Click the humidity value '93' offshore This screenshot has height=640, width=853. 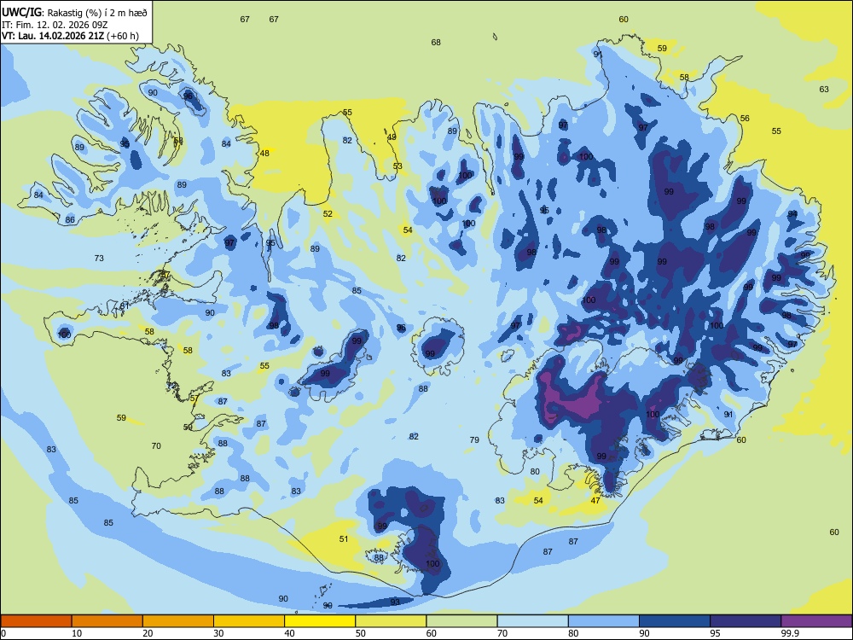(395, 602)
